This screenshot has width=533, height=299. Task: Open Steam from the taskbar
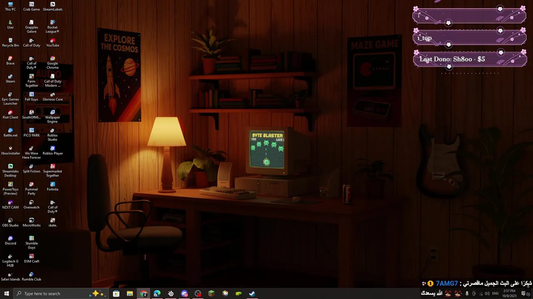252,294
